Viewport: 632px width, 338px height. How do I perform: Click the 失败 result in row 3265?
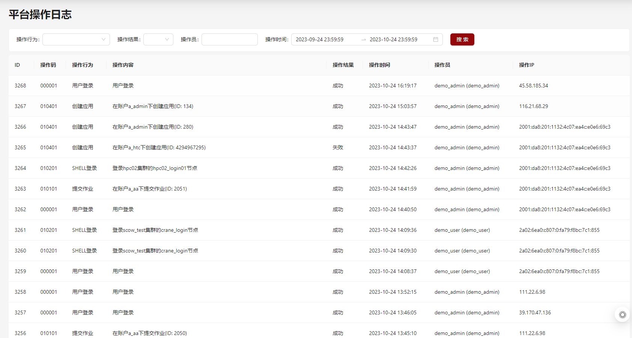(x=338, y=147)
